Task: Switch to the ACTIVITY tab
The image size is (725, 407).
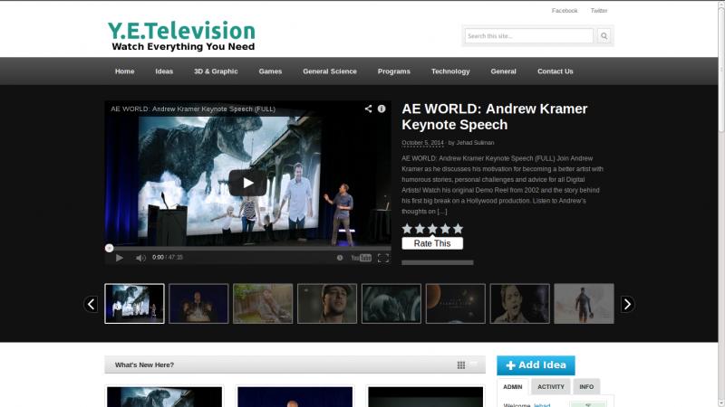Action: (551, 387)
